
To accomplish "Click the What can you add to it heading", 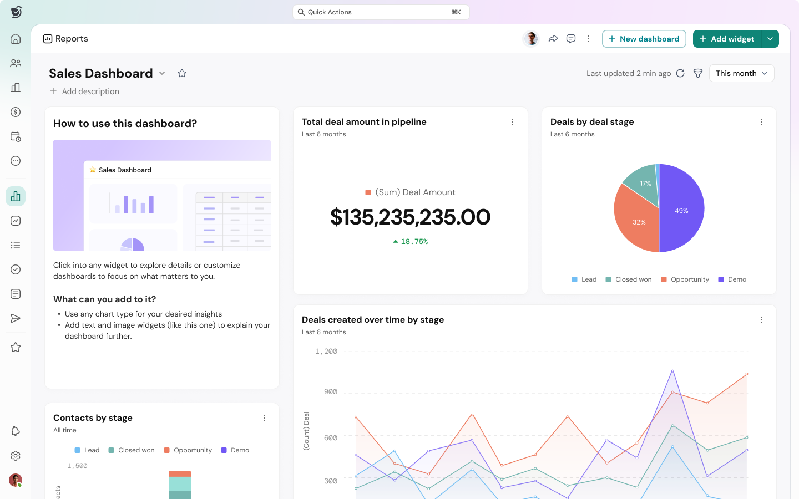I will pyautogui.click(x=104, y=299).
